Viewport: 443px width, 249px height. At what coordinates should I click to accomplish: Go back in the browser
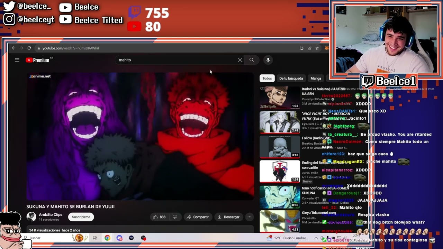pyautogui.click(x=14, y=48)
